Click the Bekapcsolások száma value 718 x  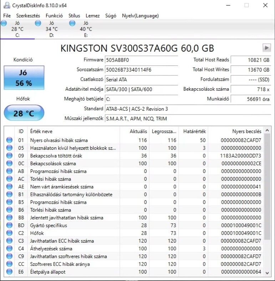(251, 89)
